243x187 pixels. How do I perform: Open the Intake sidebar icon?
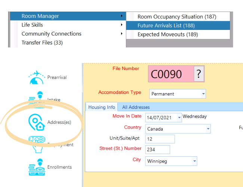(x=37, y=99)
